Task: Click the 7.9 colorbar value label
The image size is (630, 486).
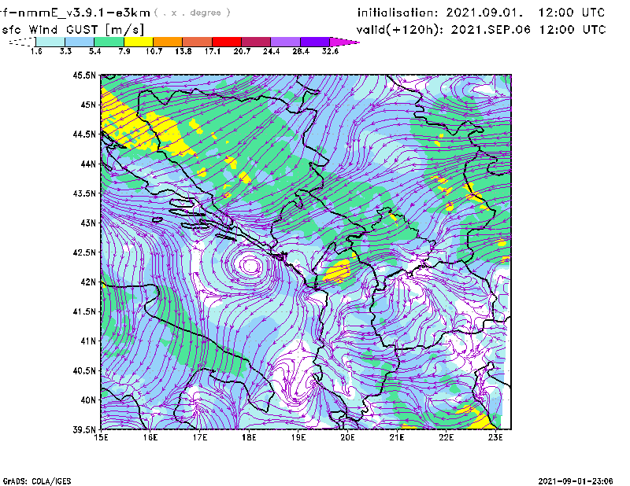Action: (x=124, y=51)
